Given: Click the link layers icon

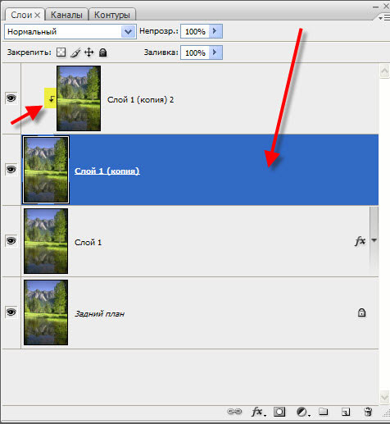Looking at the screenshot, I should [234, 411].
